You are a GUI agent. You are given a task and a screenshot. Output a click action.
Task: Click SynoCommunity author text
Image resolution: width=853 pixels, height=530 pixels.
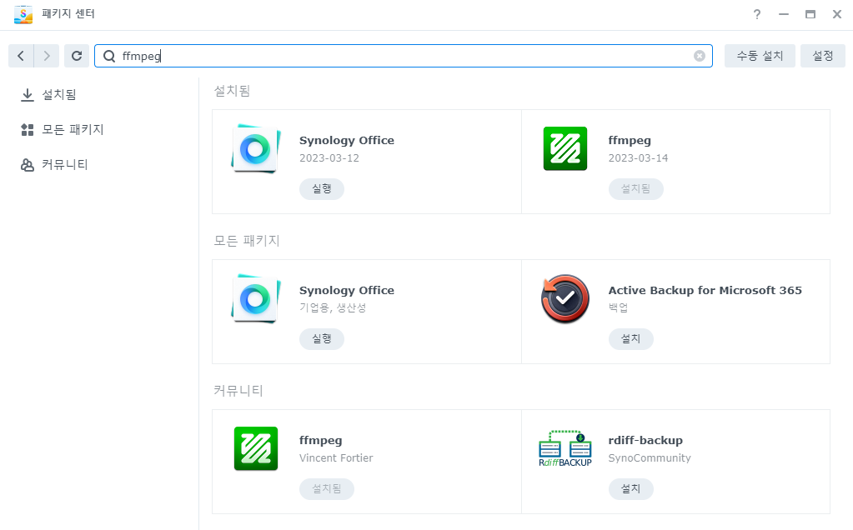(x=650, y=457)
